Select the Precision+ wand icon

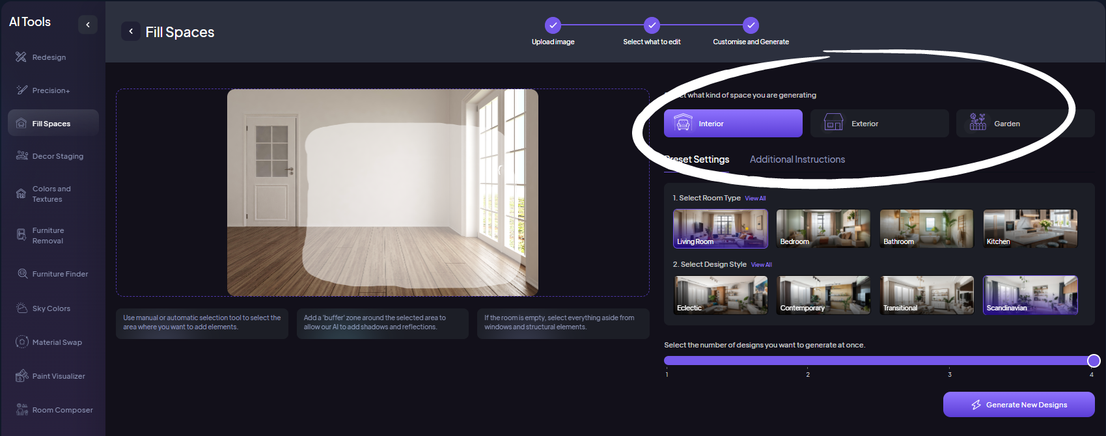tap(21, 90)
